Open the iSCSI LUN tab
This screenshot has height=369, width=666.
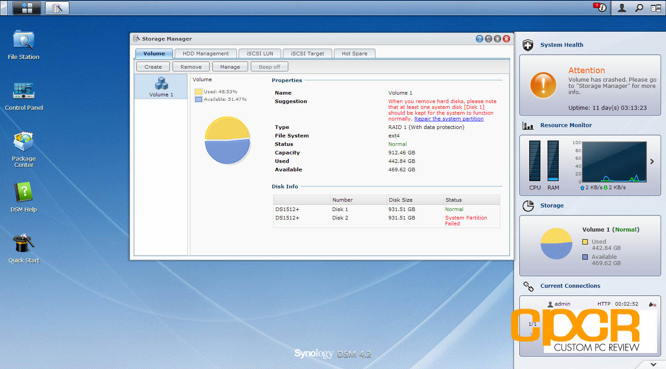click(x=260, y=54)
